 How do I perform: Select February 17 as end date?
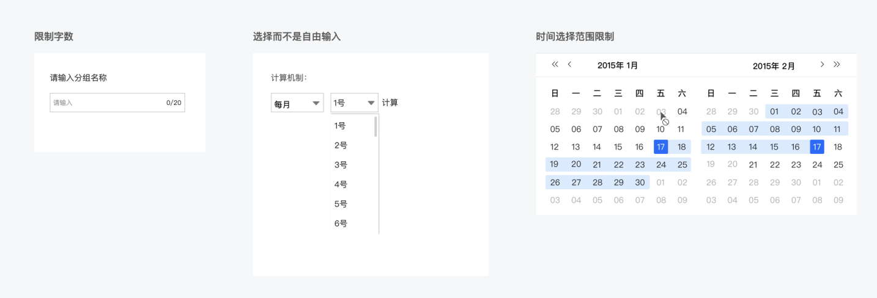pyautogui.click(x=816, y=147)
